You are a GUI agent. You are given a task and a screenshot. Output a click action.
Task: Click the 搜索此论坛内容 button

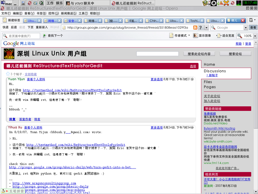(x=199, y=54)
